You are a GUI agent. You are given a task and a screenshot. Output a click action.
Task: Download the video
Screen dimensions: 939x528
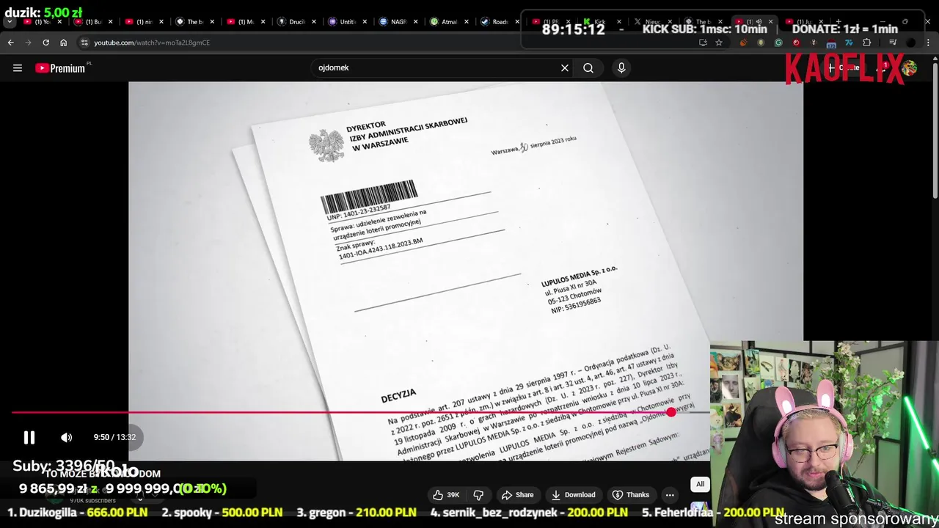(x=574, y=495)
